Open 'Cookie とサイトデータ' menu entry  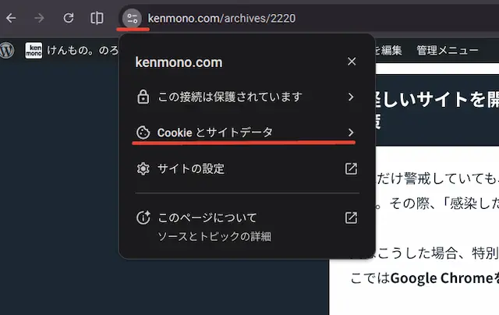pos(246,133)
